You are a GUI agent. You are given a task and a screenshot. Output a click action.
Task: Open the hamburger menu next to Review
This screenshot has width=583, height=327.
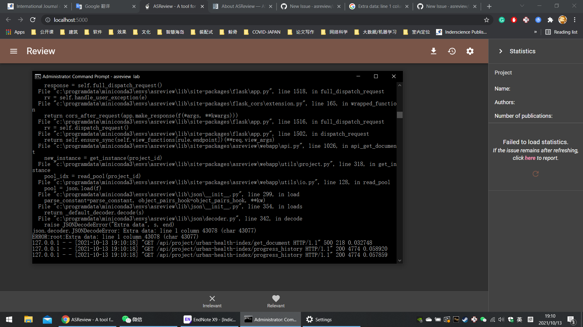(13, 51)
